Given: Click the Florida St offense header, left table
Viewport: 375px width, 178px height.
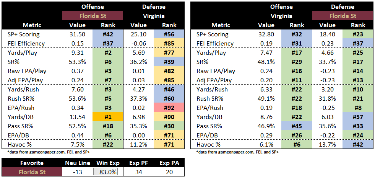Looking at the screenshot, I should pos(93,16).
